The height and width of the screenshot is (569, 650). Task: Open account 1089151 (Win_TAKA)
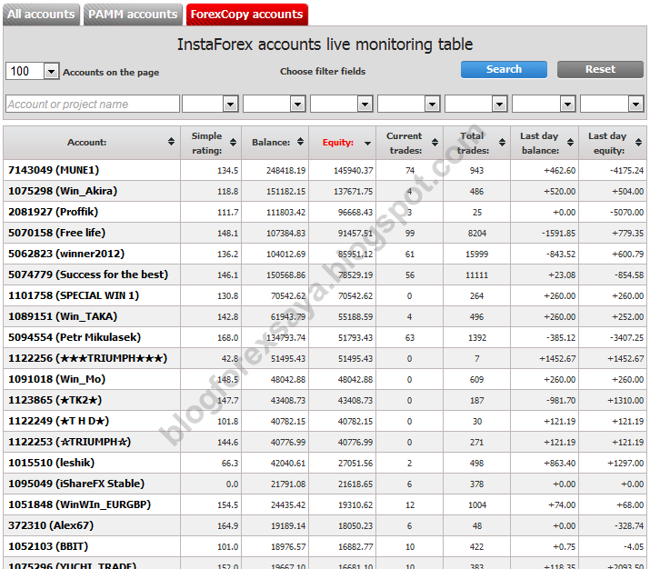(63, 316)
